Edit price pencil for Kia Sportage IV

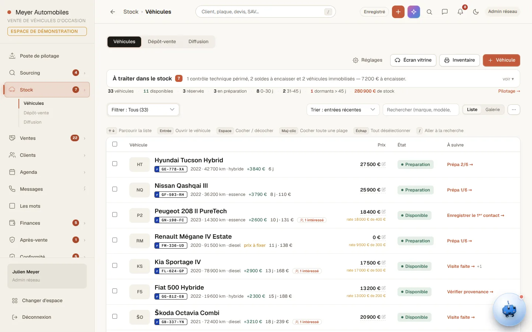point(383,263)
